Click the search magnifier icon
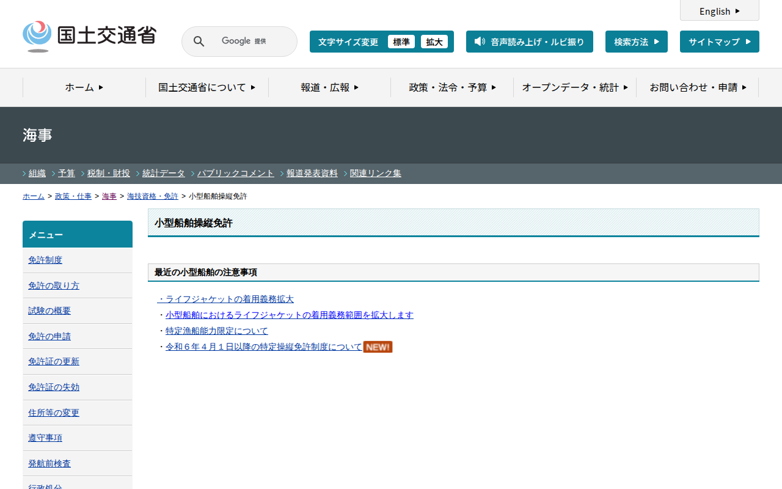This screenshot has width=782, height=489. pyautogui.click(x=199, y=42)
